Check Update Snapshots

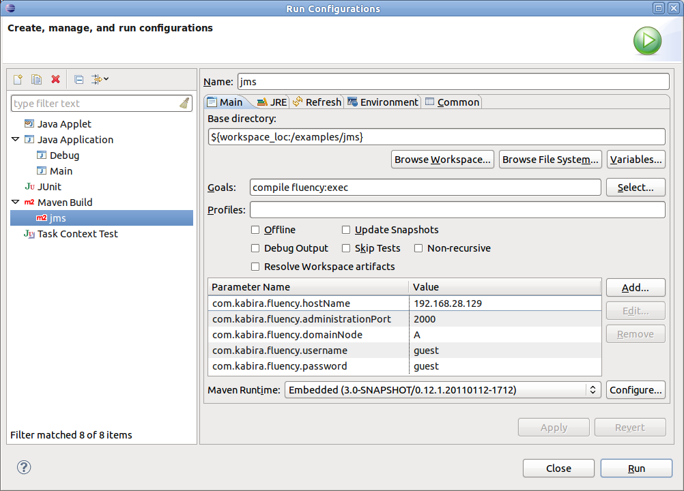346,230
